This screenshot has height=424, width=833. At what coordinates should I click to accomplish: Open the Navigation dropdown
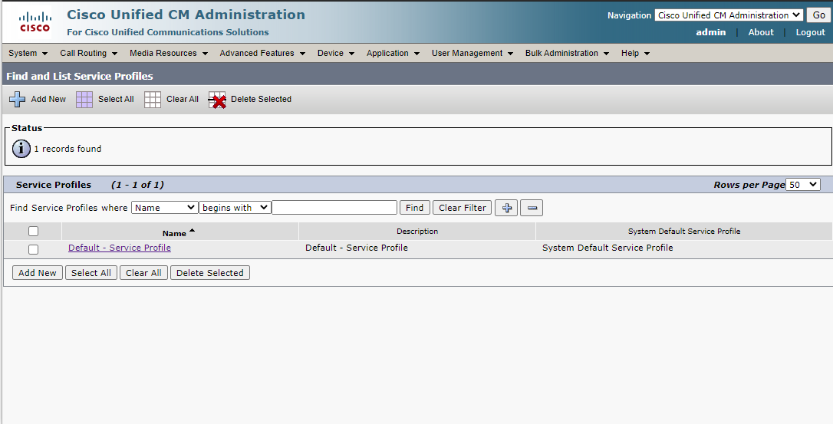coord(729,15)
